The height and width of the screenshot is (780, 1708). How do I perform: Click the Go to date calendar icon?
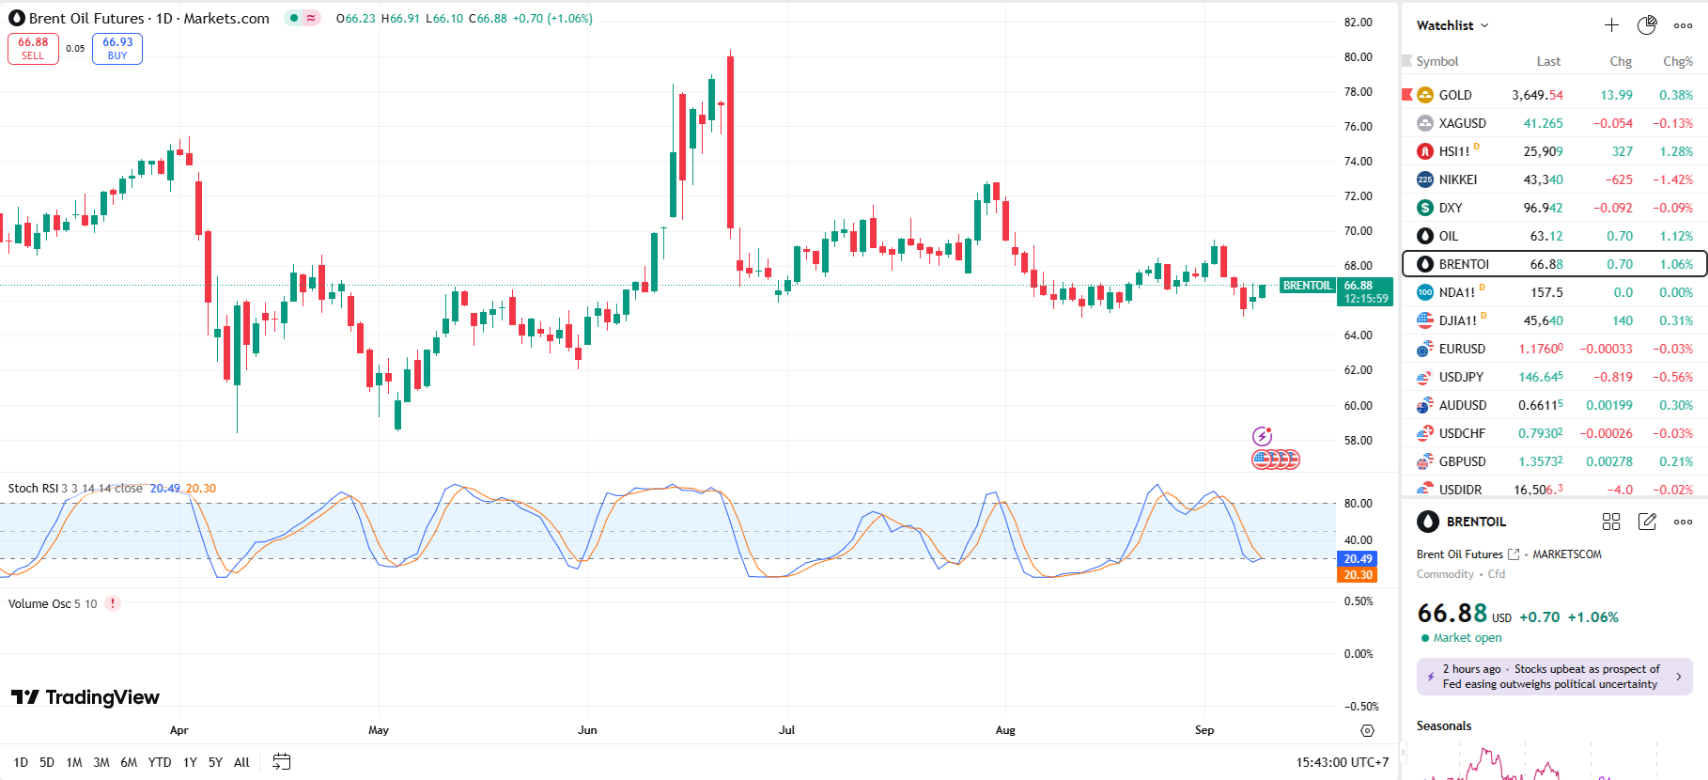281,762
